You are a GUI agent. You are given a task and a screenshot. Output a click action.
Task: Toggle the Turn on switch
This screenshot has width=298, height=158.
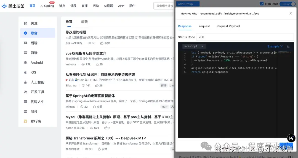(x=288, y=4)
